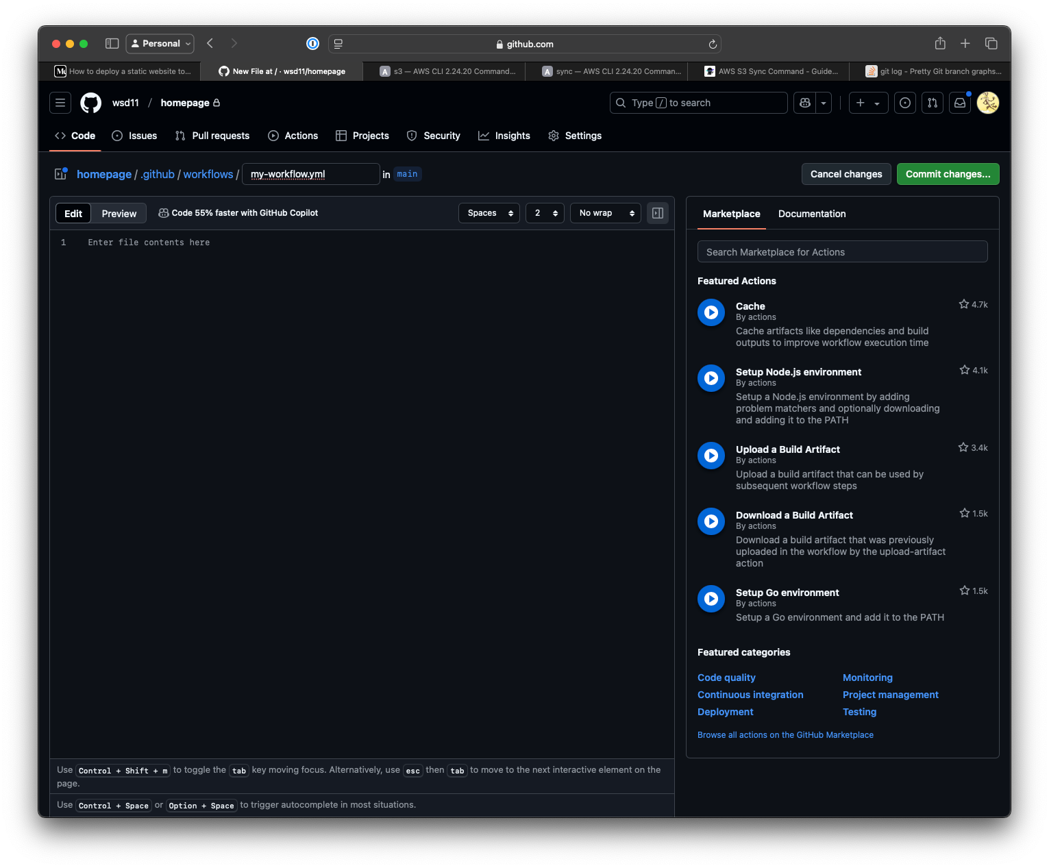Image resolution: width=1049 pixels, height=868 pixels.
Task: Open the indent size dropdown
Action: (545, 213)
